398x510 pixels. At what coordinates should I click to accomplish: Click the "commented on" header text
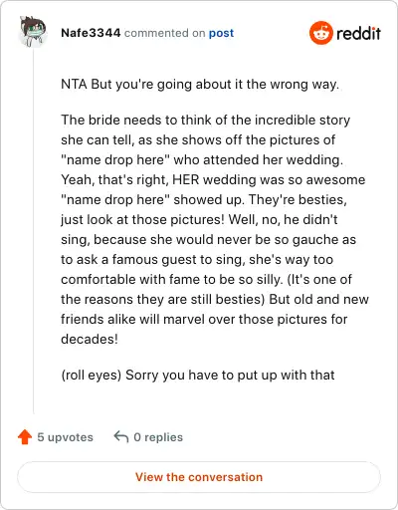(x=164, y=33)
